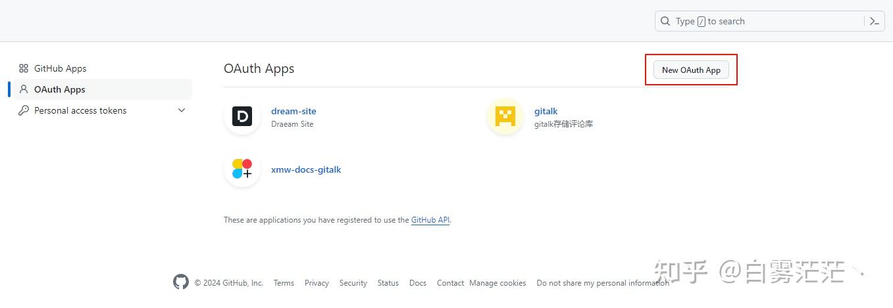Click the New OAuth App button

[691, 70]
